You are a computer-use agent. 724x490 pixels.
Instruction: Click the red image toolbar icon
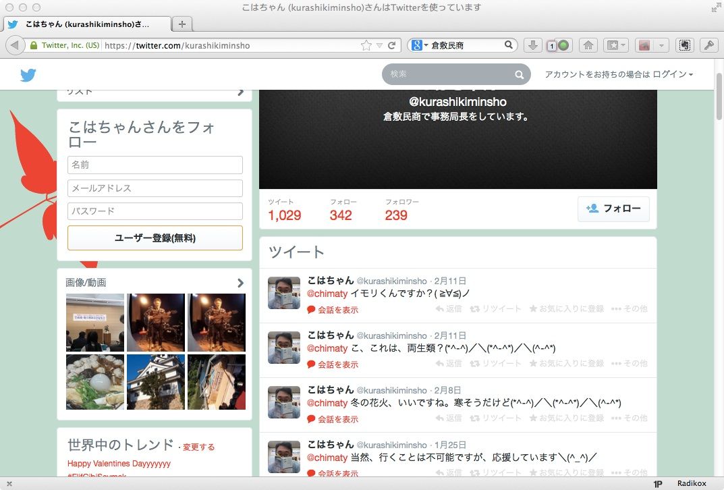[x=644, y=45]
